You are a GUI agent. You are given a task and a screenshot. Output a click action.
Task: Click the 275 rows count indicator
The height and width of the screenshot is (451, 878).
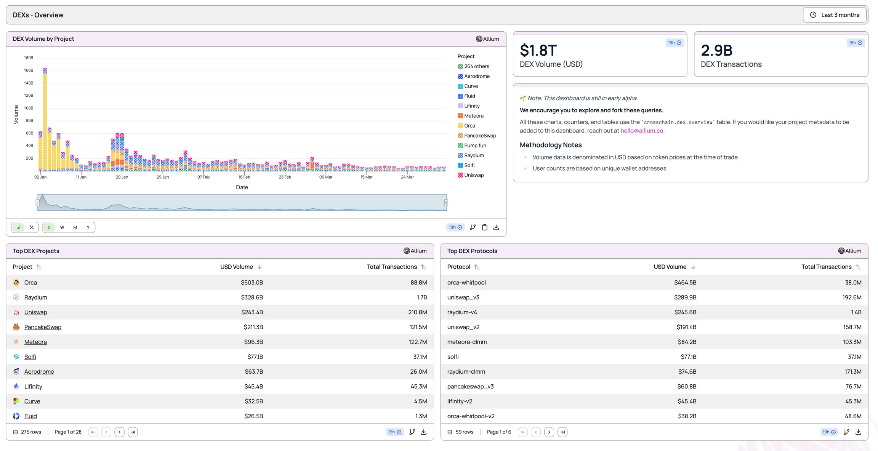coord(27,432)
